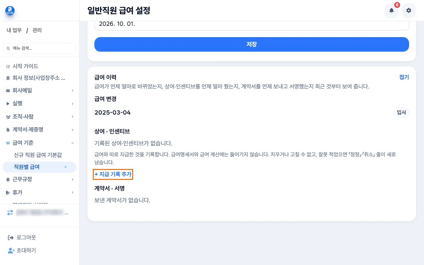Click the 급여 기준 won icon

8,143
